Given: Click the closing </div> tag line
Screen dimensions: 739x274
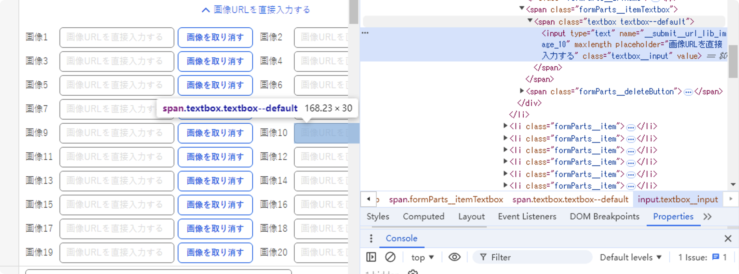Looking at the screenshot, I should point(529,103).
